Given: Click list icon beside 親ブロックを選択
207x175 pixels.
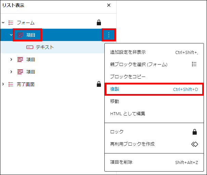Looking at the screenshot, I should tap(194, 64).
